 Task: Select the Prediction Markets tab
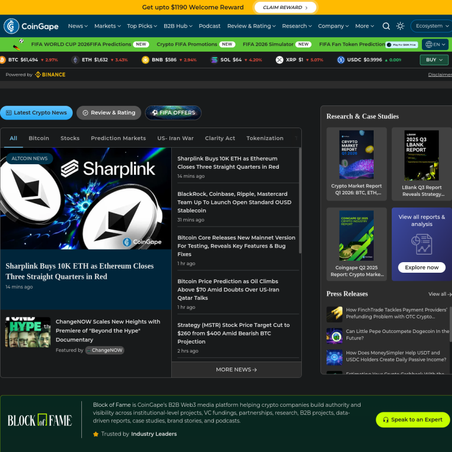coord(119,139)
